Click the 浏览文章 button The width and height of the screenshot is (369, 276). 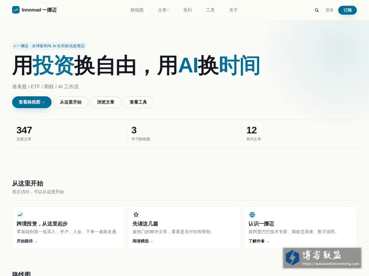pyautogui.click(x=105, y=102)
